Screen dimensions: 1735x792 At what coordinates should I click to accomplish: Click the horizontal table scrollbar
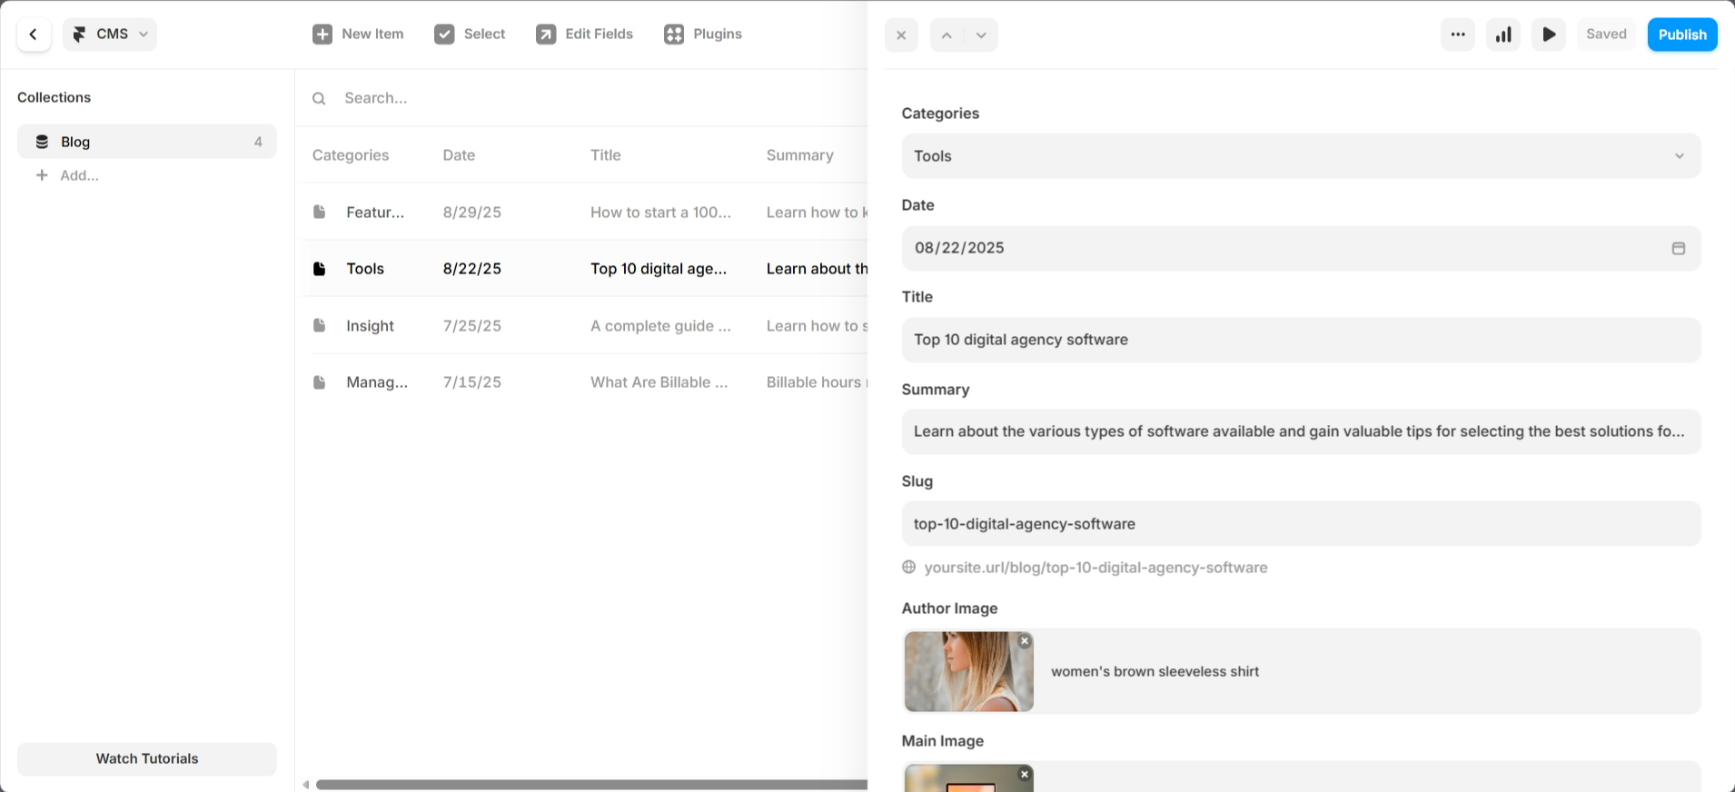(x=591, y=785)
